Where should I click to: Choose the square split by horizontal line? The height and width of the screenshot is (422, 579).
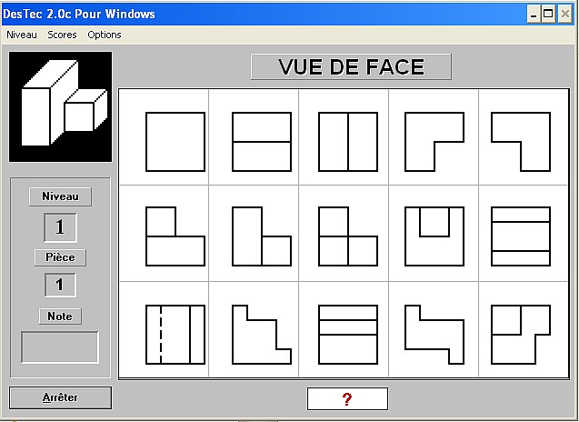[262, 142]
